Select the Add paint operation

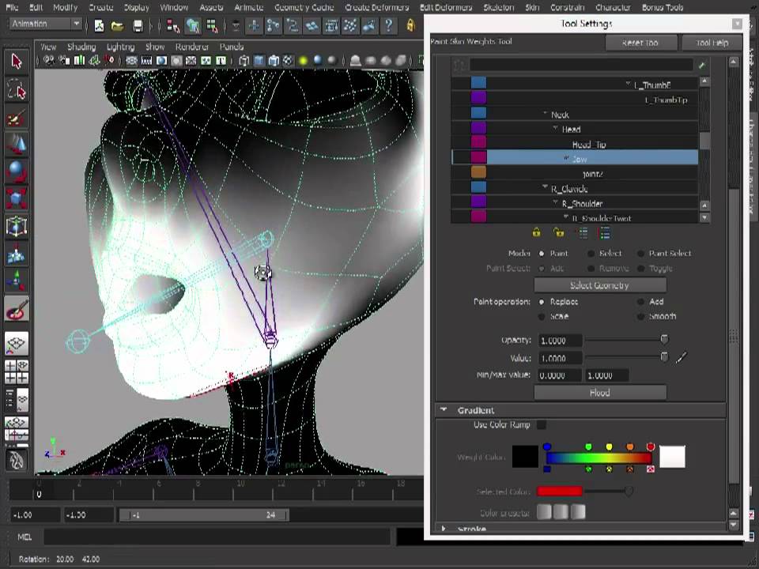(641, 302)
